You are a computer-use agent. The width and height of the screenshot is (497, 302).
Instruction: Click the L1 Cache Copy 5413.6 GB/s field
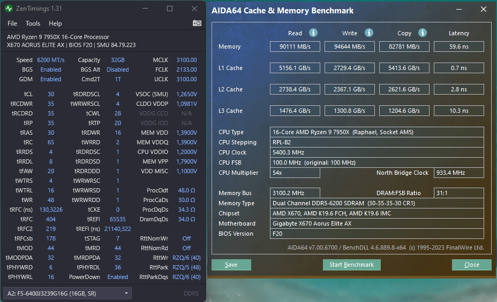(x=404, y=68)
